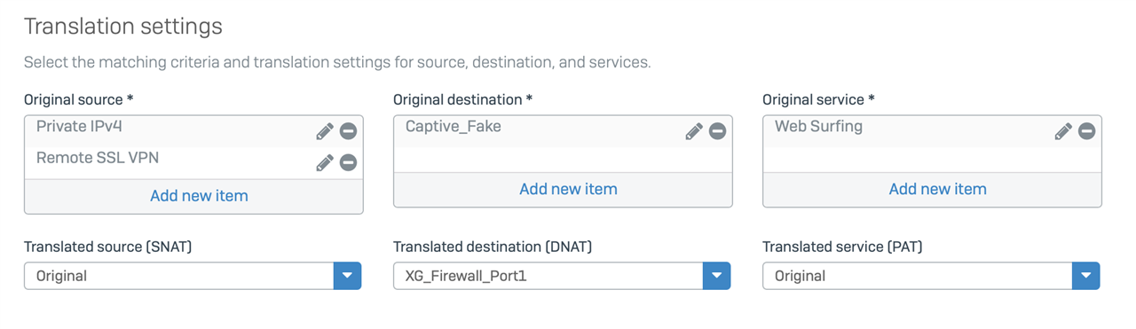This screenshot has width=1136, height=329.
Task: Remove Private IPv4 from original source
Action: pos(349,131)
